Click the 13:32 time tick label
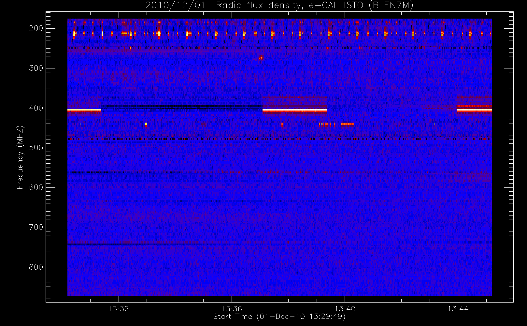527x326 pixels. coord(119,309)
